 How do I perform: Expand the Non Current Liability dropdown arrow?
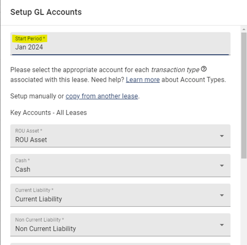(221, 225)
